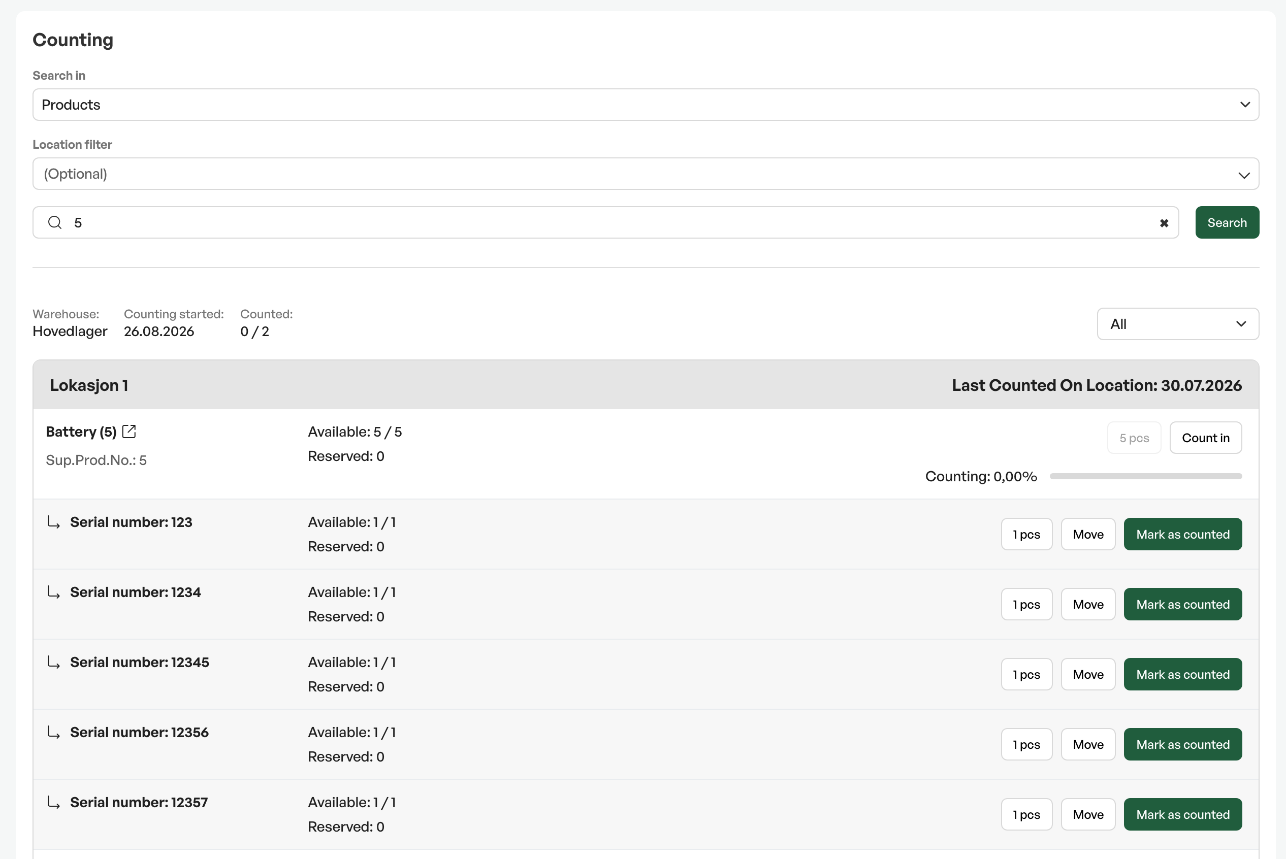Click the sub-item arrow icon for serial 12357
The image size is (1286, 859).
(x=53, y=803)
